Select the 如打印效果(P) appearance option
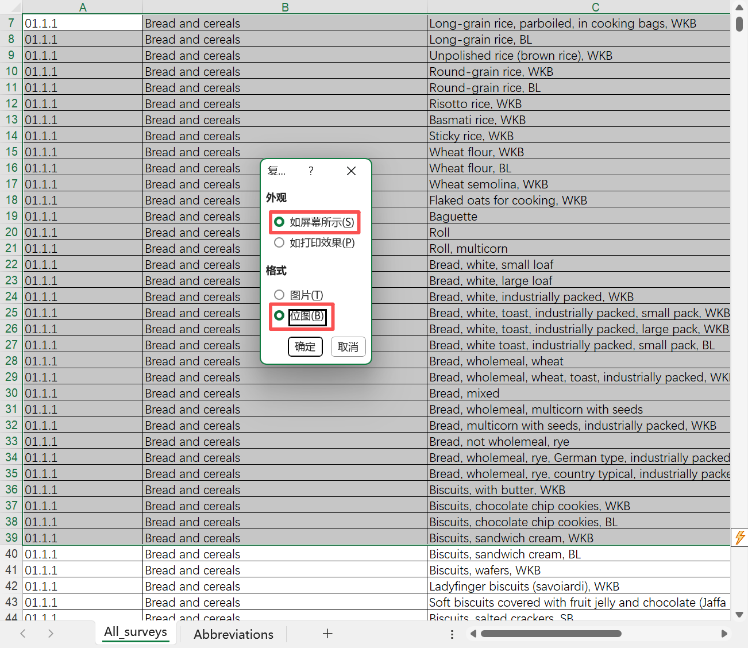 pos(314,242)
